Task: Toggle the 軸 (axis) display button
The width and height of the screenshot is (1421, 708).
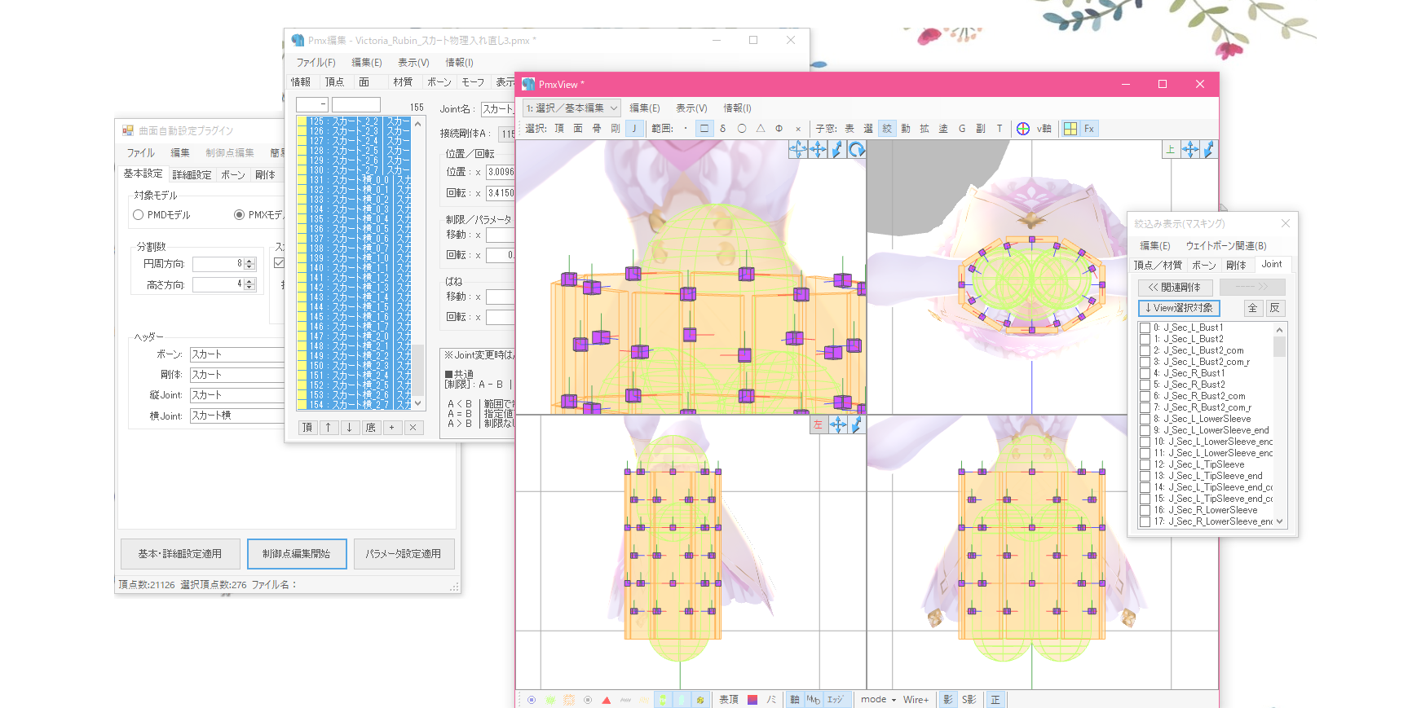Action: tap(795, 700)
